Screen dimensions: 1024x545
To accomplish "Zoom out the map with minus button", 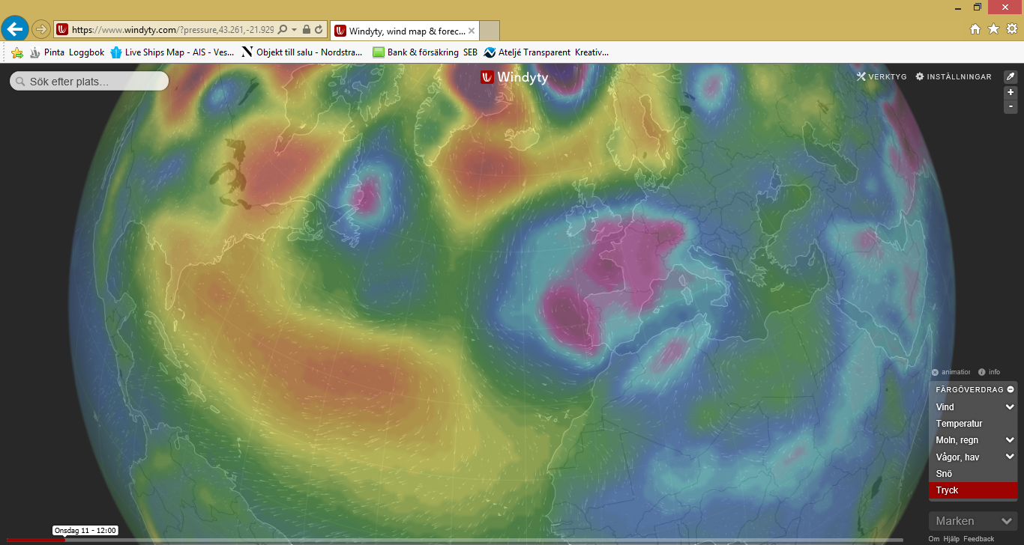I will tap(1011, 106).
